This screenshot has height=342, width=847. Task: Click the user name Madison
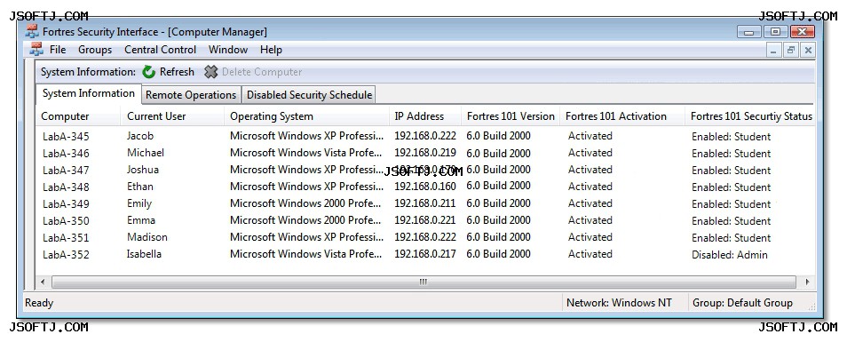point(146,237)
